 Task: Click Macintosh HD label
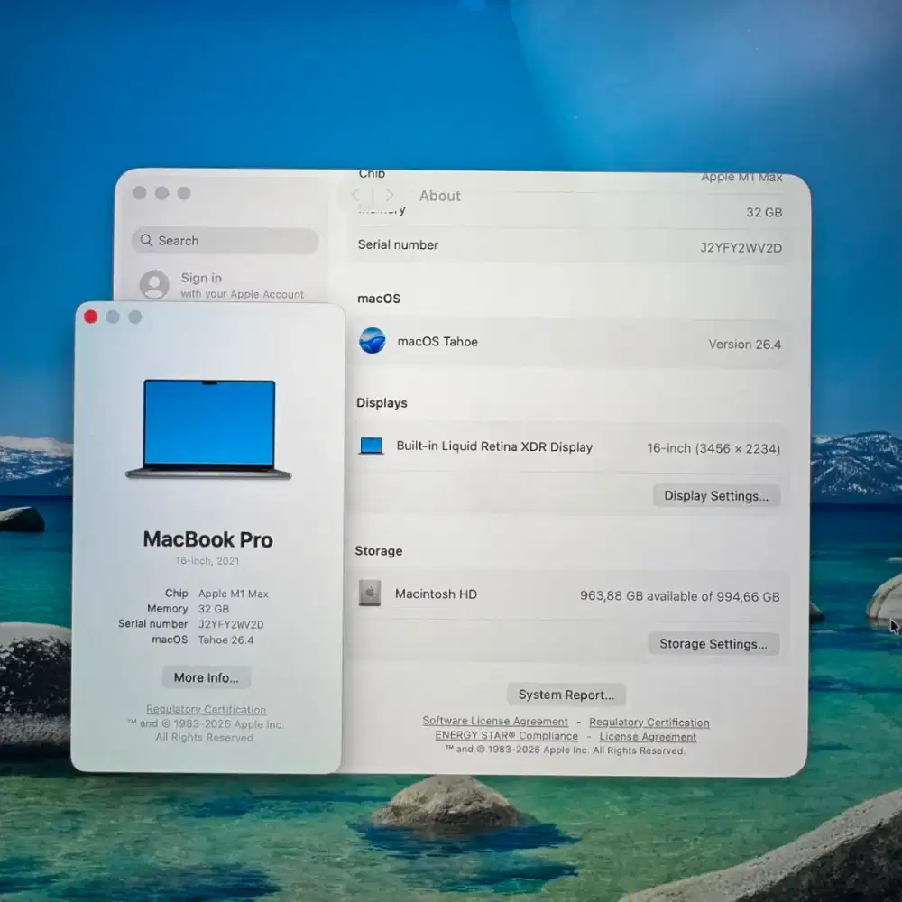click(436, 594)
